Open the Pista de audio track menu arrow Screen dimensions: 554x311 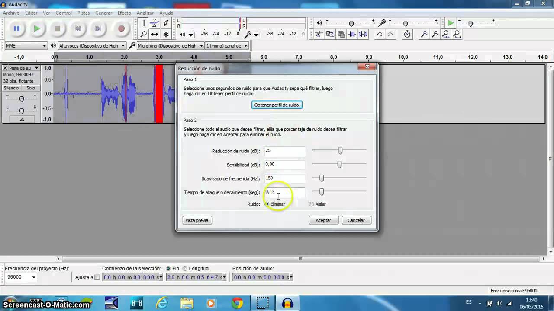click(37, 68)
